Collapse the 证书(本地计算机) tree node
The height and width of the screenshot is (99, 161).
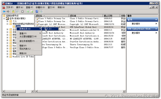coord(4,18)
